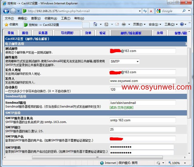This screenshot has height=167, width=194.
Task: Switch to the 常规 settings tab
Action: click(x=11, y=33)
